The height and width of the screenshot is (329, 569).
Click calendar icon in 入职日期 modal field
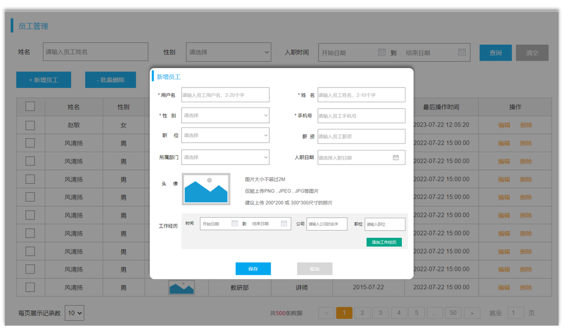pyautogui.click(x=396, y=158)
